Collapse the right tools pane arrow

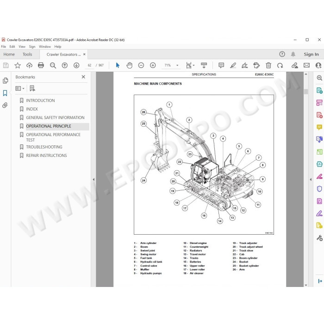tap(311, 180)
